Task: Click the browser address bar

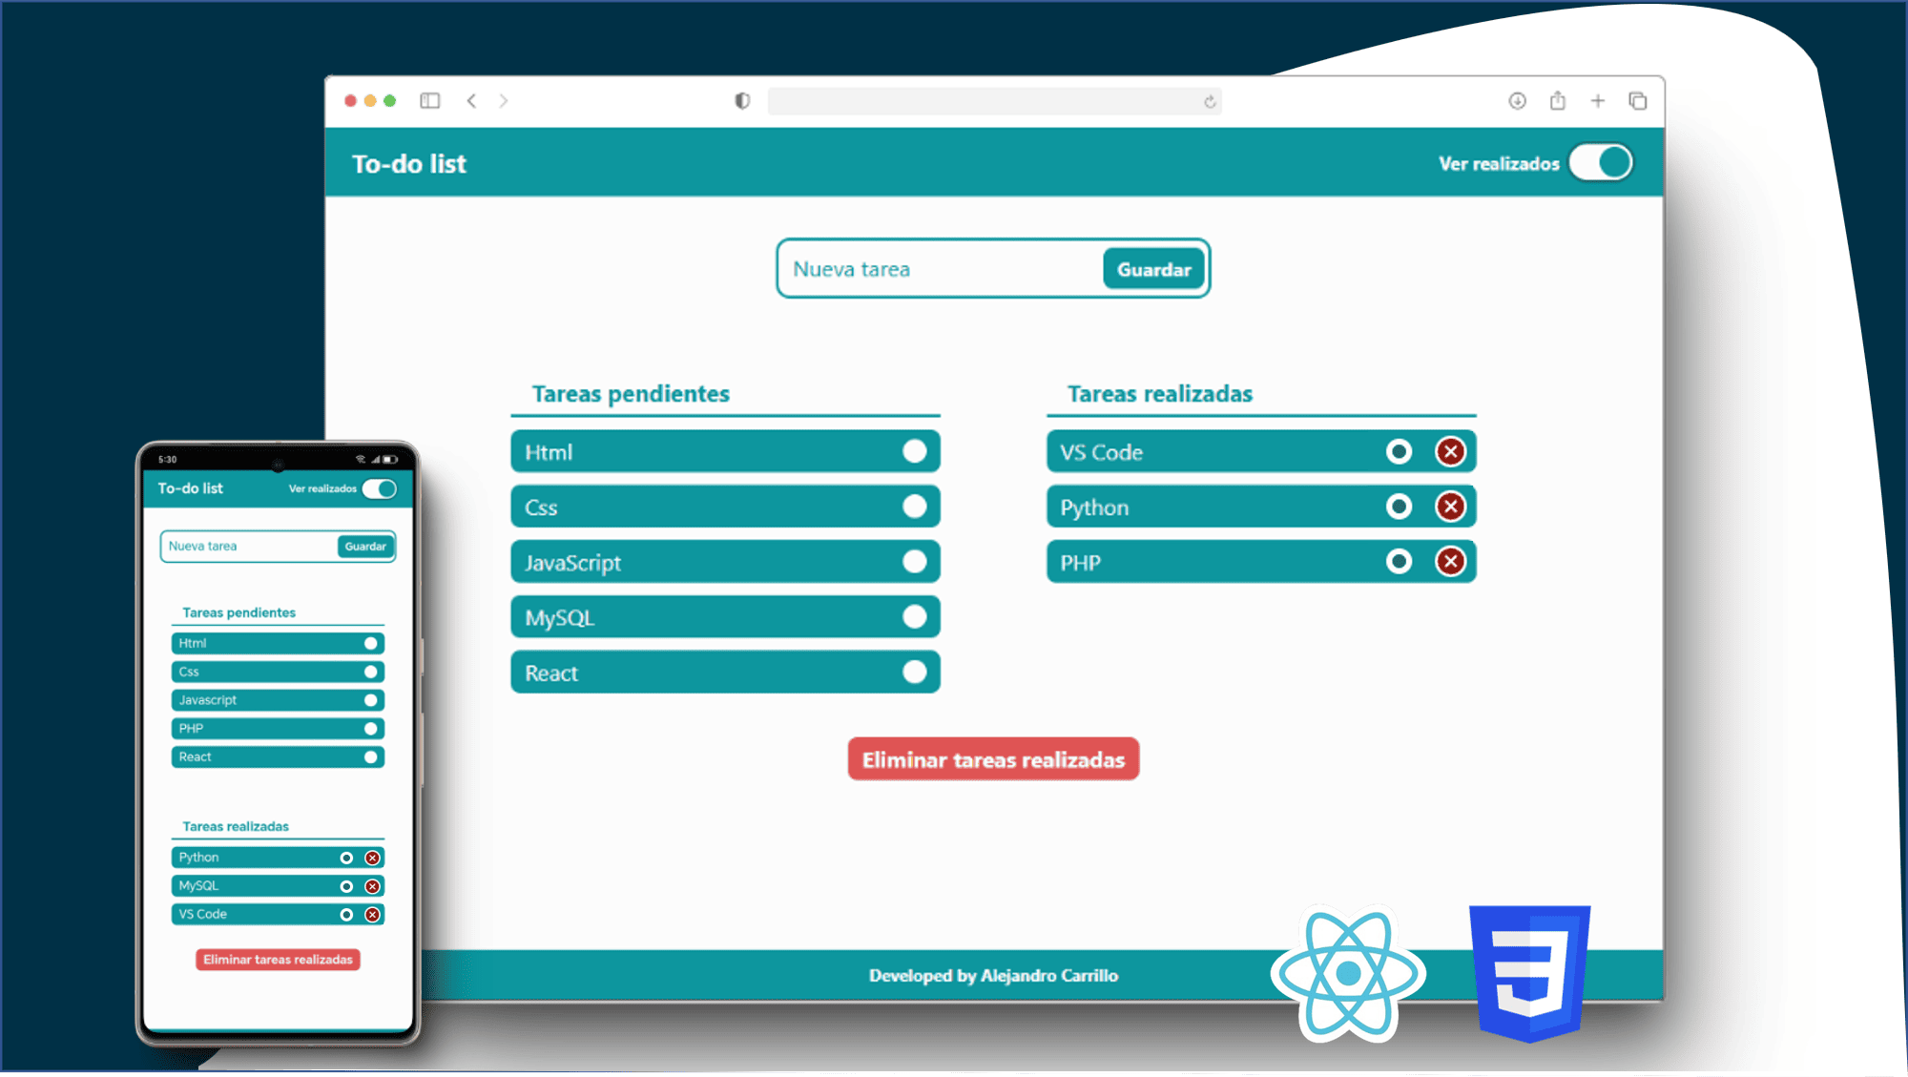Action: point(994,101)
